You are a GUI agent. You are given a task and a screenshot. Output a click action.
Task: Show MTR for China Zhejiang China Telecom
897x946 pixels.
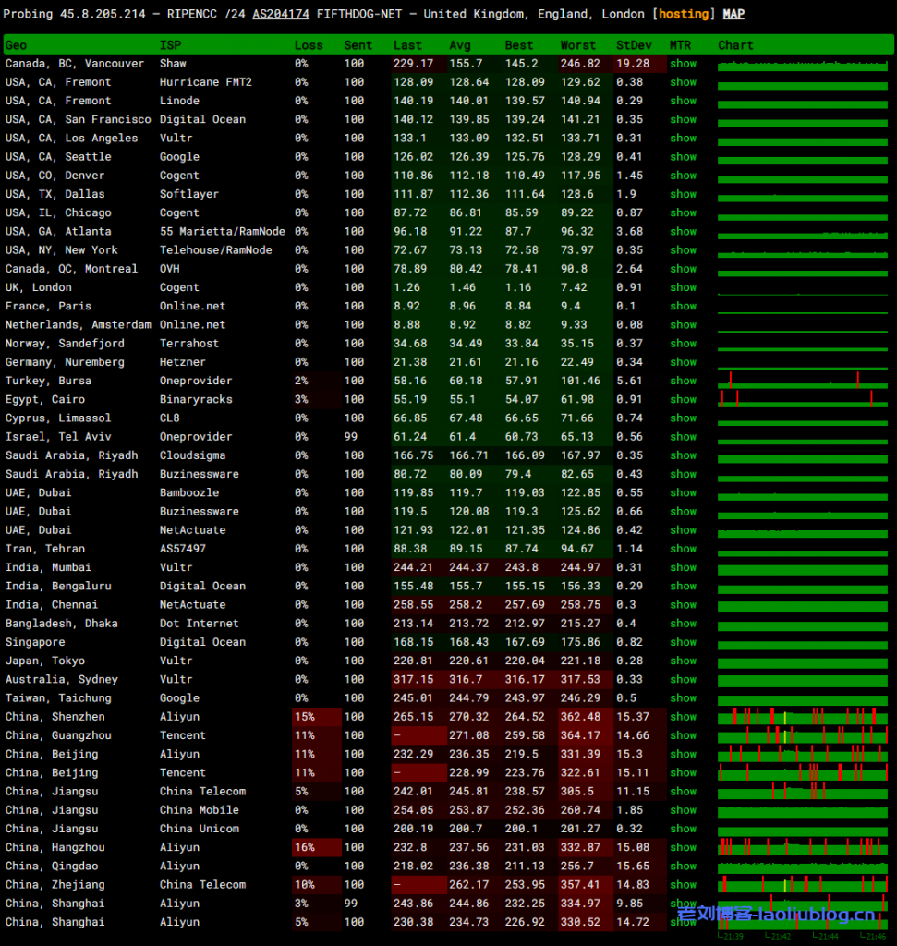click(683, 884)
